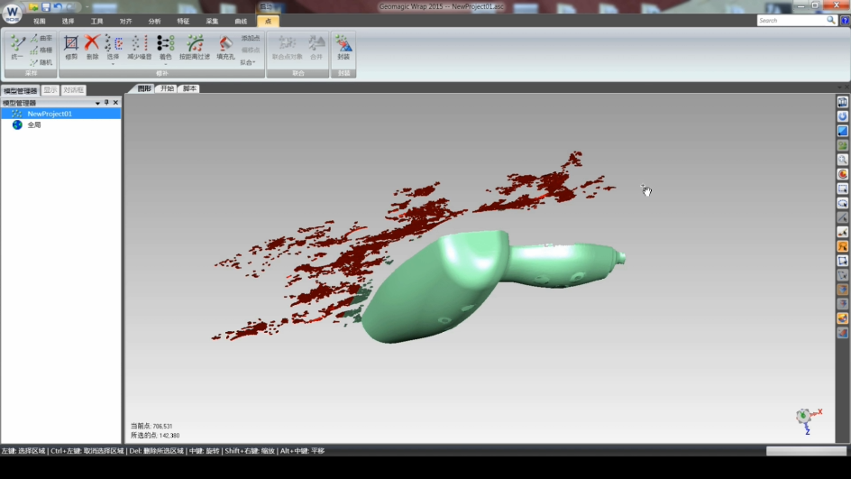This screenshot has height=479, width=851.
Task: Toggle the pin on 模型管理器 panel
Action: tap(106, 103)
